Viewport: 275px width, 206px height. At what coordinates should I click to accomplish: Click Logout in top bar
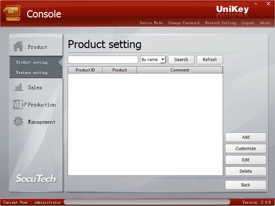pos(248,23)
